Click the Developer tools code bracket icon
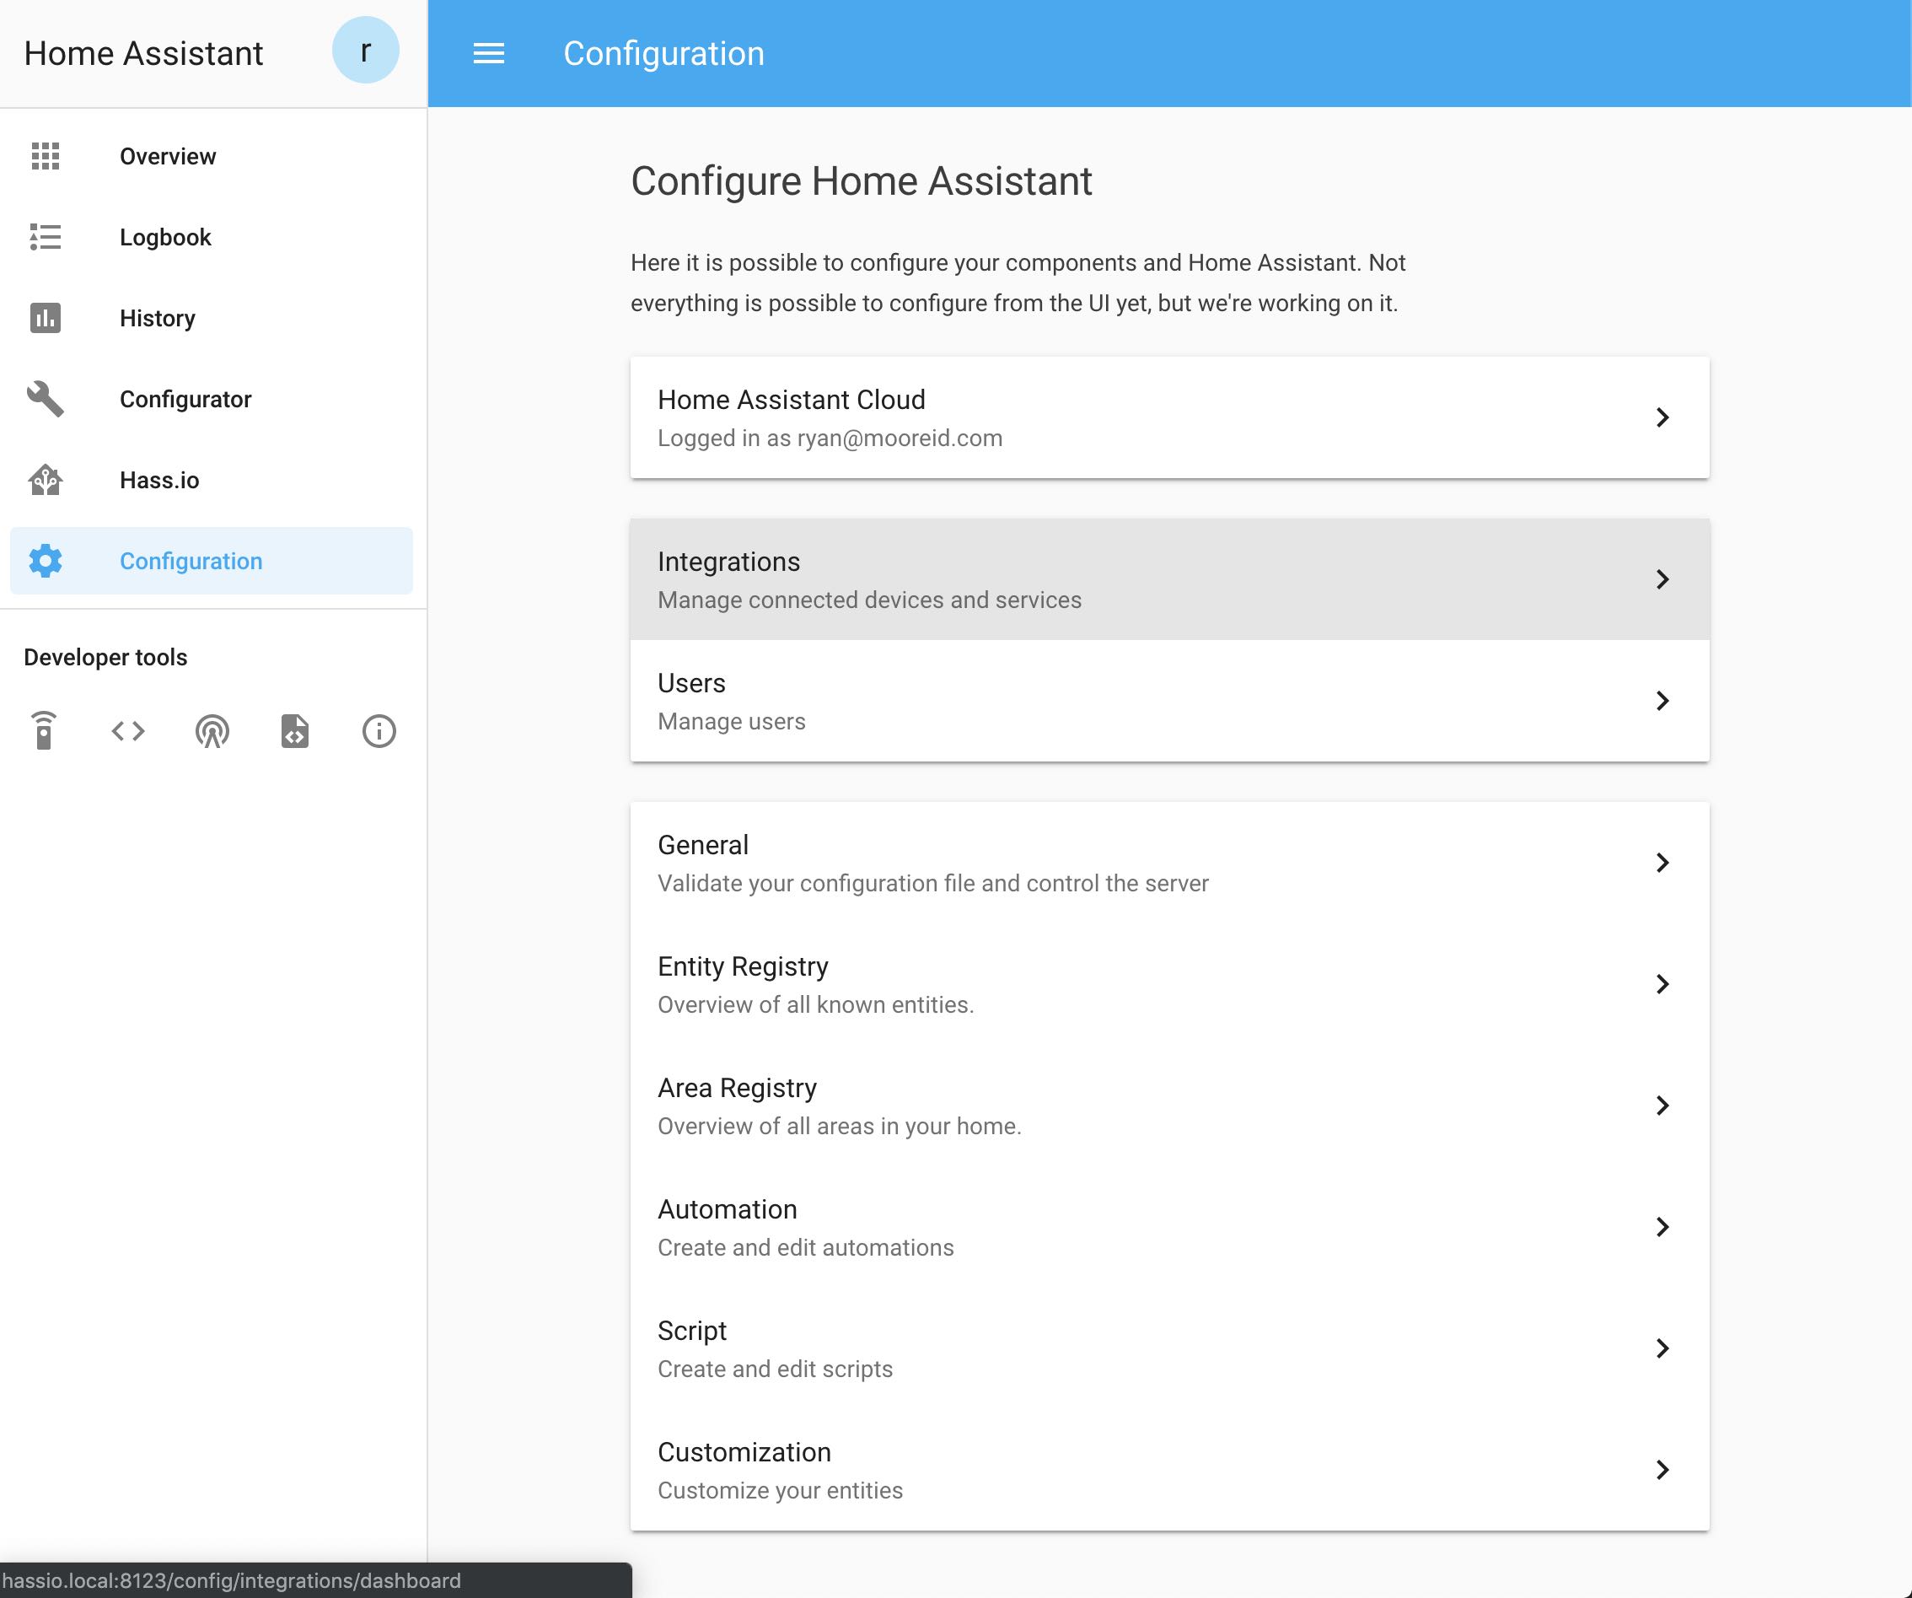The width and height of the screenshot is (1912, 1598). click(127, 731)
